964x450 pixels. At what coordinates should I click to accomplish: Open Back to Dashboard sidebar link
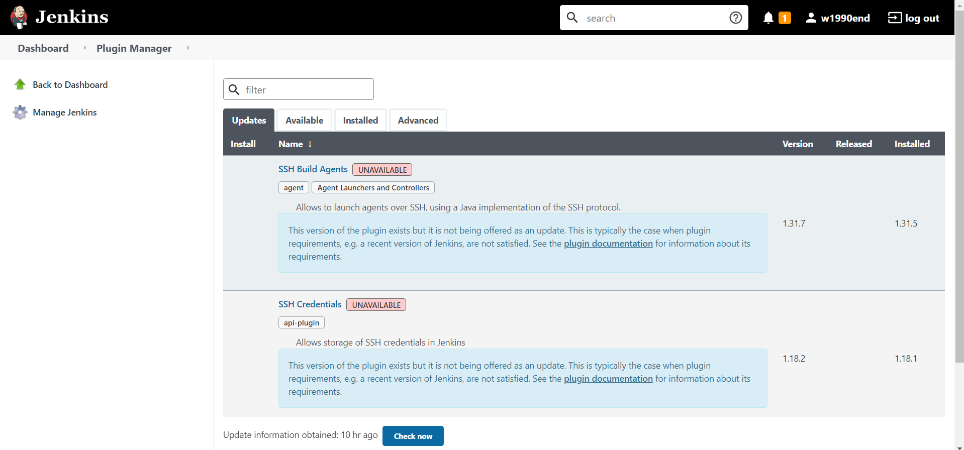(x=70, y=85)
